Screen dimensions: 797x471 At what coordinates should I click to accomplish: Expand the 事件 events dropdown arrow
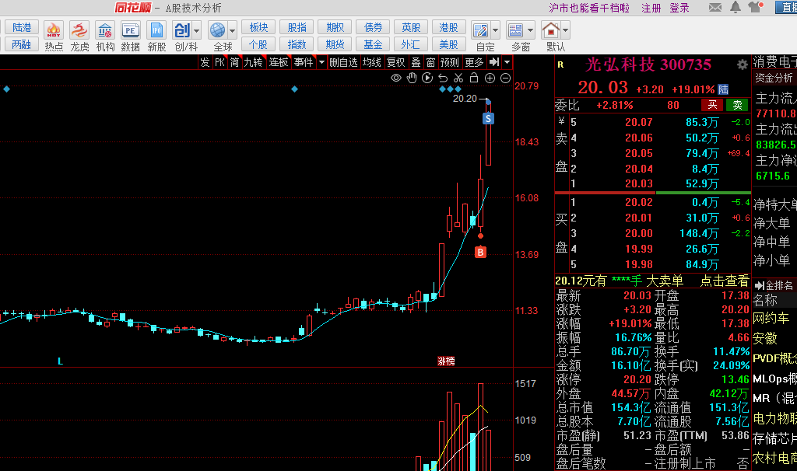tap(321, 62)
